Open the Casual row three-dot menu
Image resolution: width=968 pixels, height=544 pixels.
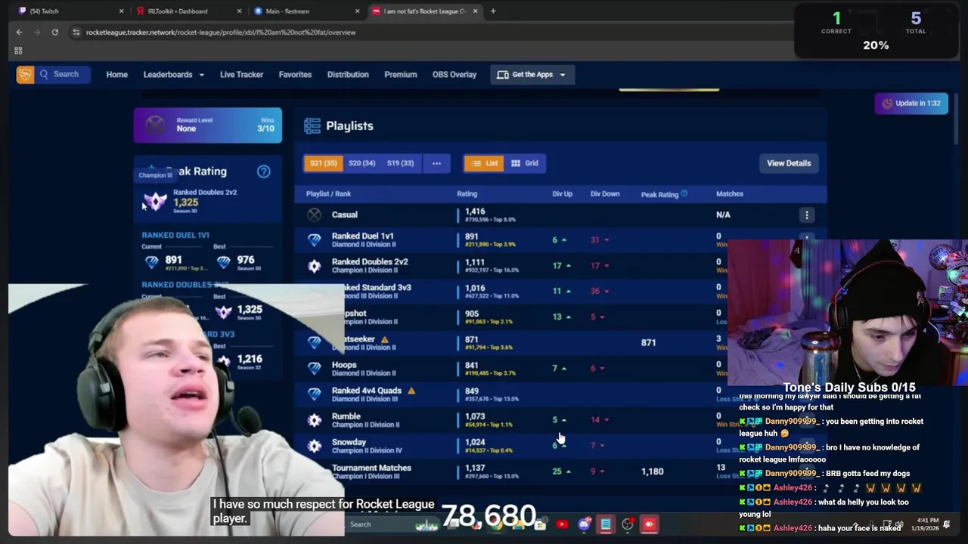(x=807, y=215)
